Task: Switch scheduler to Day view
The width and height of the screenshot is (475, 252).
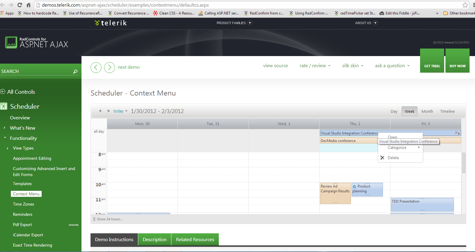Action: click(394, 112)
